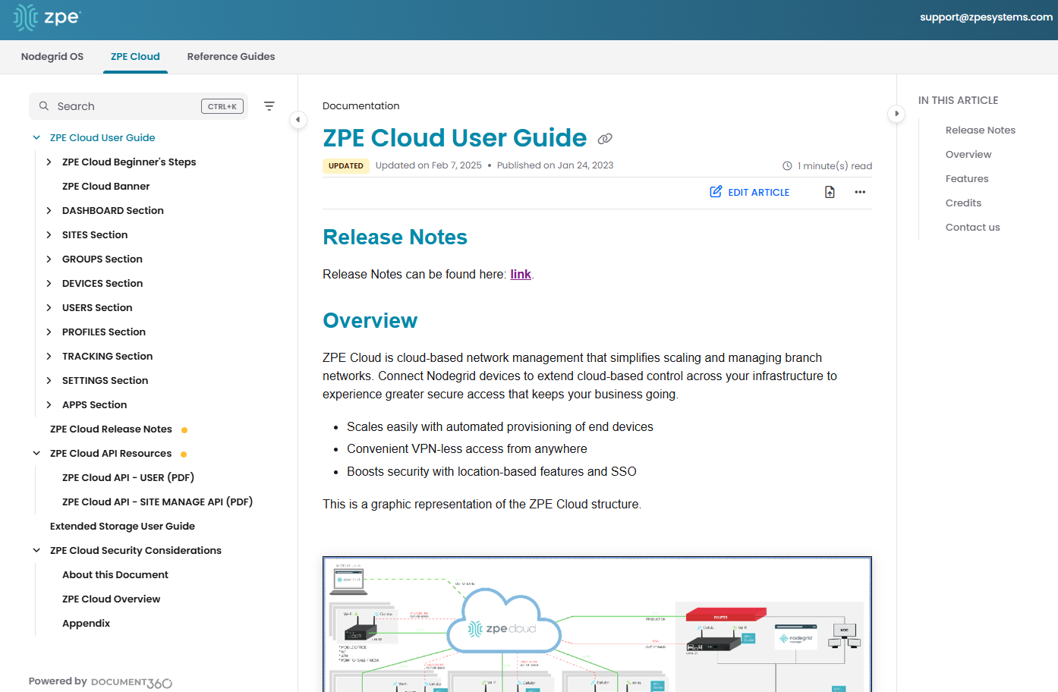Open ZPE Cloud API Resources item

click(111, 453)
